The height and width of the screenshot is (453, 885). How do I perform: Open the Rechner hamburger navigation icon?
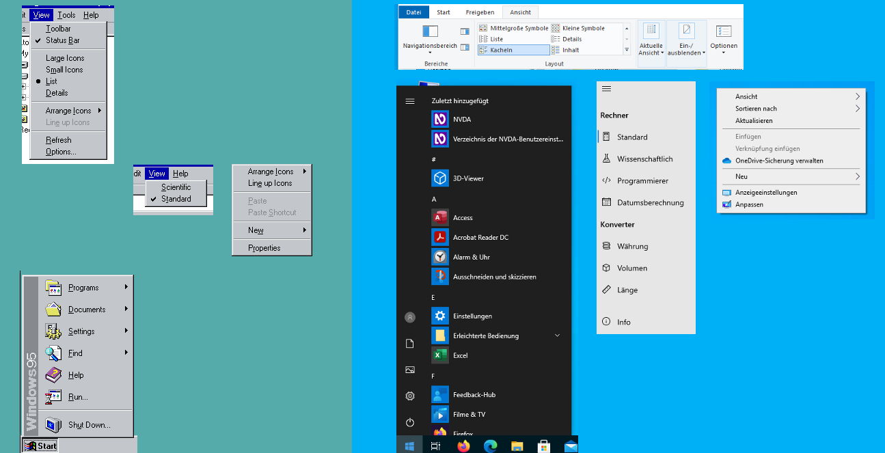coord(606,89)
